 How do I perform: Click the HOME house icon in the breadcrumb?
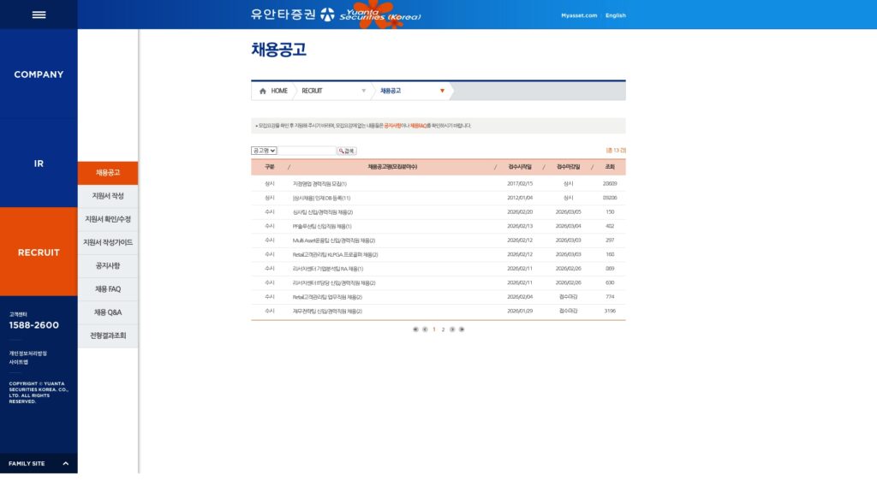[264, 90]
